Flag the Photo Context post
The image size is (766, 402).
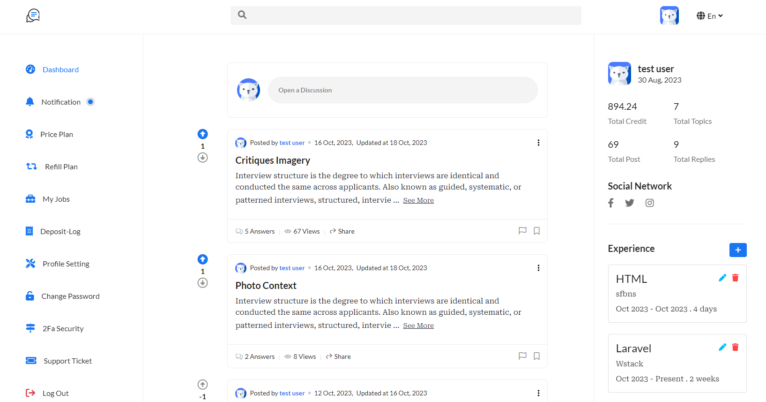523,356
